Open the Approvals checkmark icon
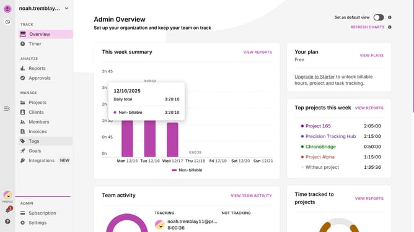This screenshot has width=414, height=232. [23, 78]
